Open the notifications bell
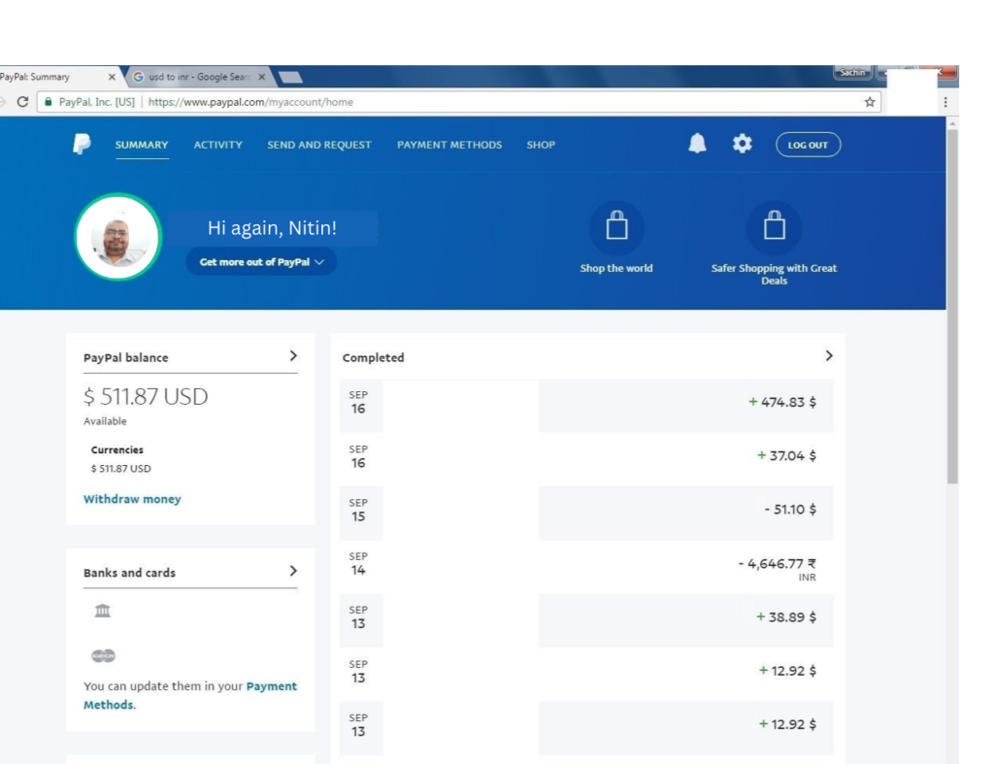The width and height of the screenshot is (994, 764). (697, 144)
